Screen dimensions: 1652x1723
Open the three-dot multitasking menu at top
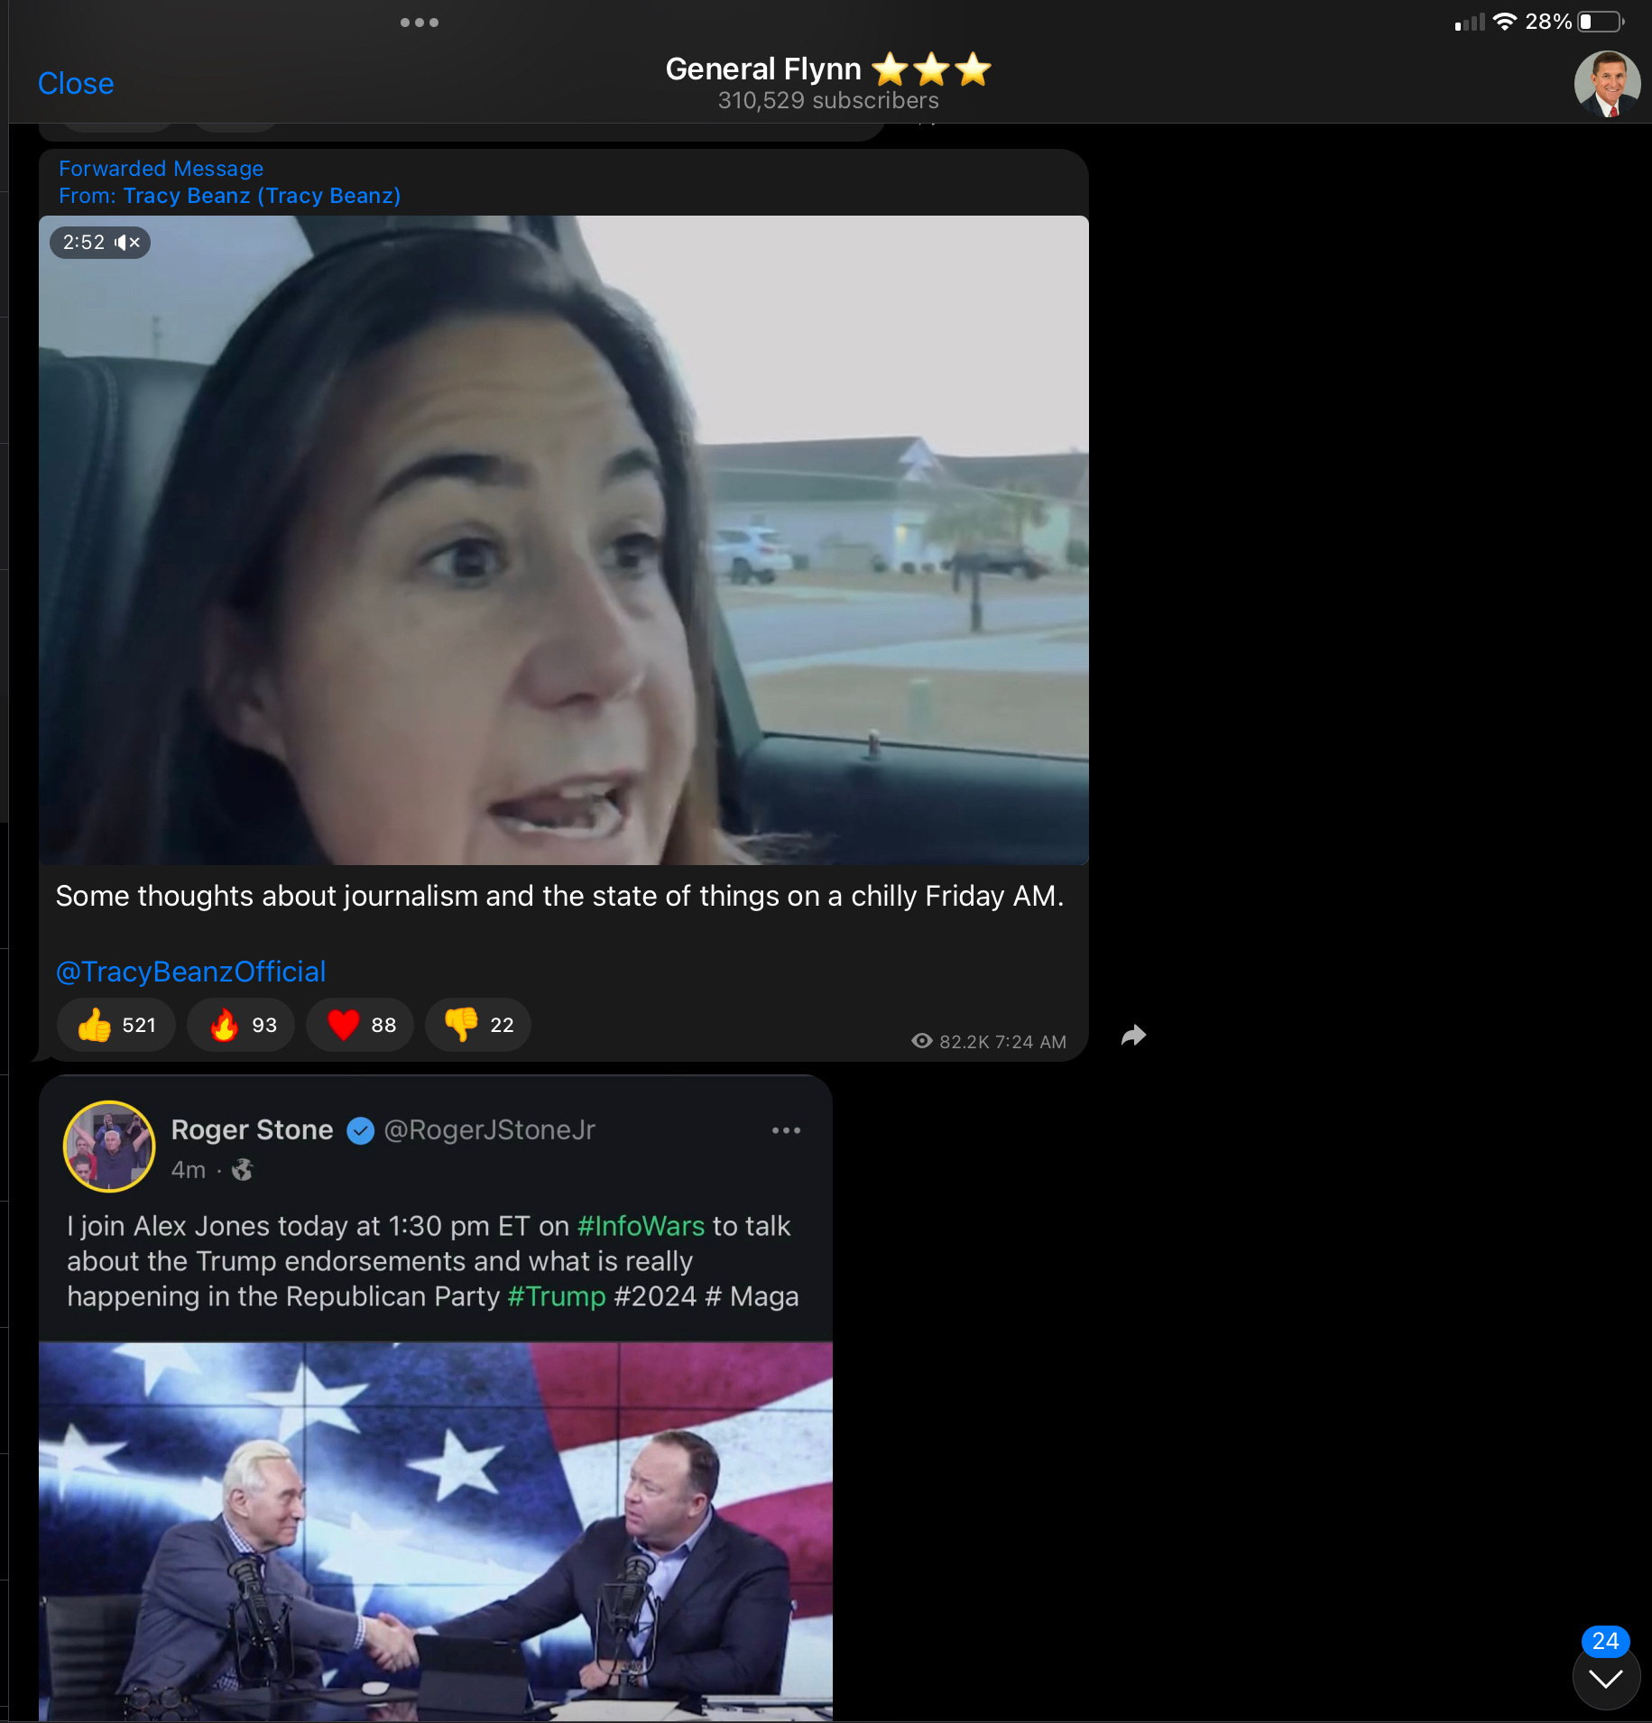[x=420, y=23]
